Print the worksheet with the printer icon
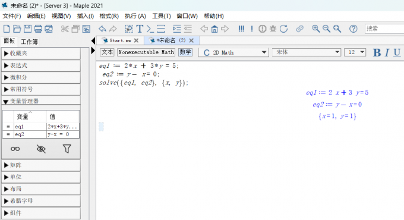 point(38,29)
